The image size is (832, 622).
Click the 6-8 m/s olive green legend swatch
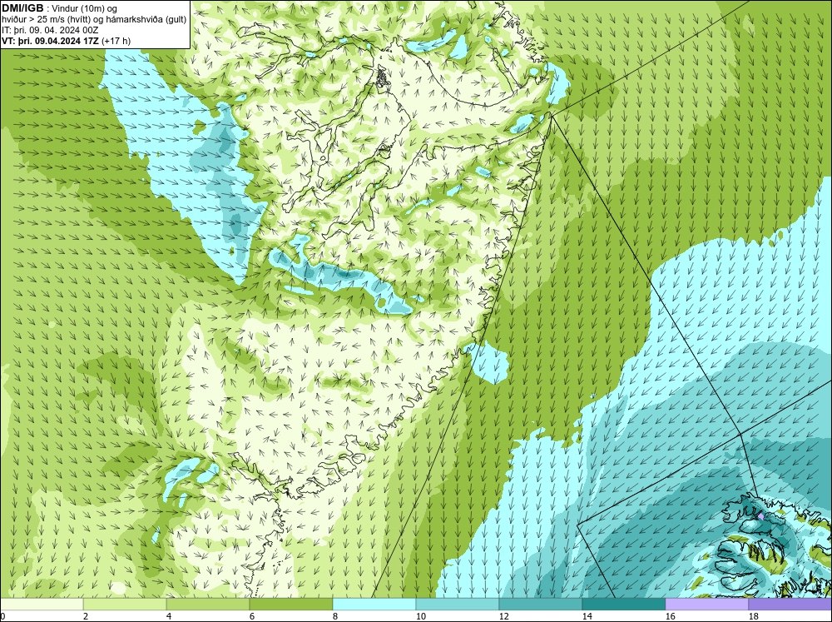click(290, 604)
